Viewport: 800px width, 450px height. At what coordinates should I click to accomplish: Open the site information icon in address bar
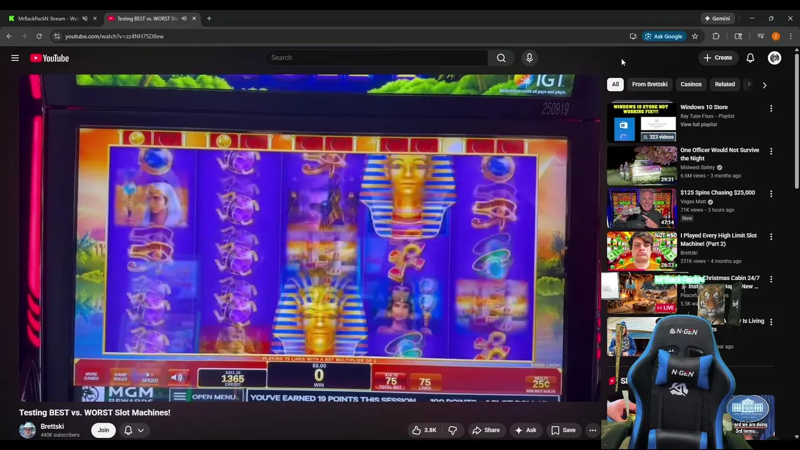tap(57, 36)
